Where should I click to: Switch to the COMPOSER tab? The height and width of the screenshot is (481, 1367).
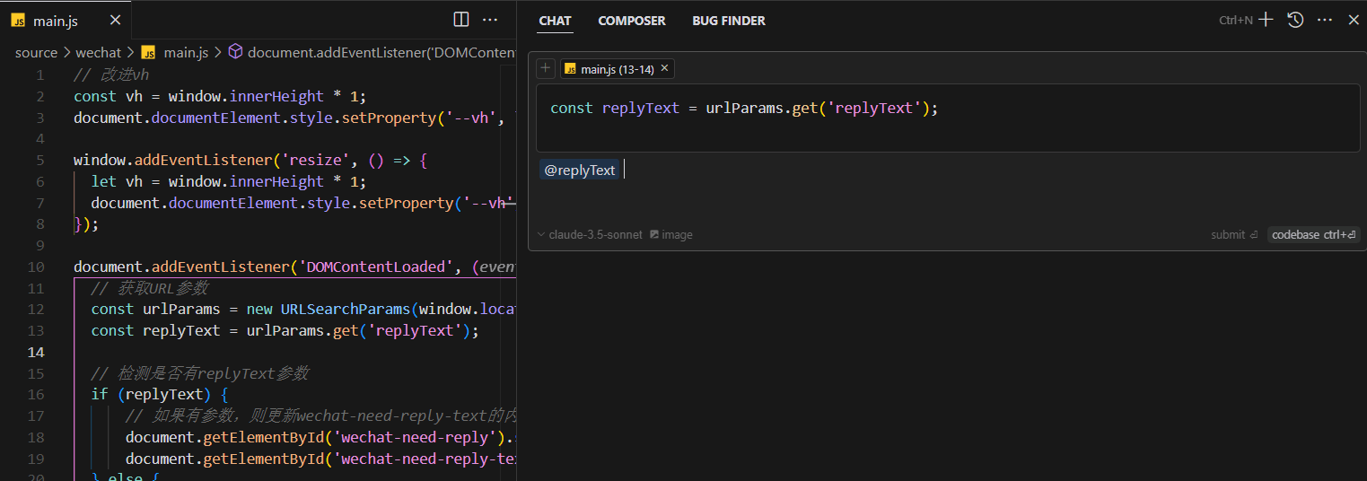point(632,21)
